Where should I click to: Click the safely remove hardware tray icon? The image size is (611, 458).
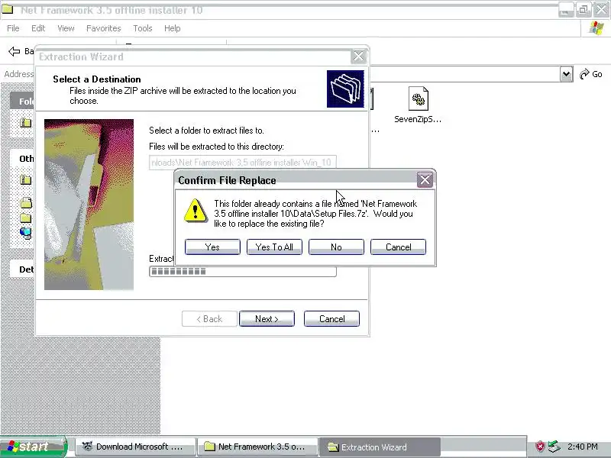pyautogui.click(x=554, y=447)
